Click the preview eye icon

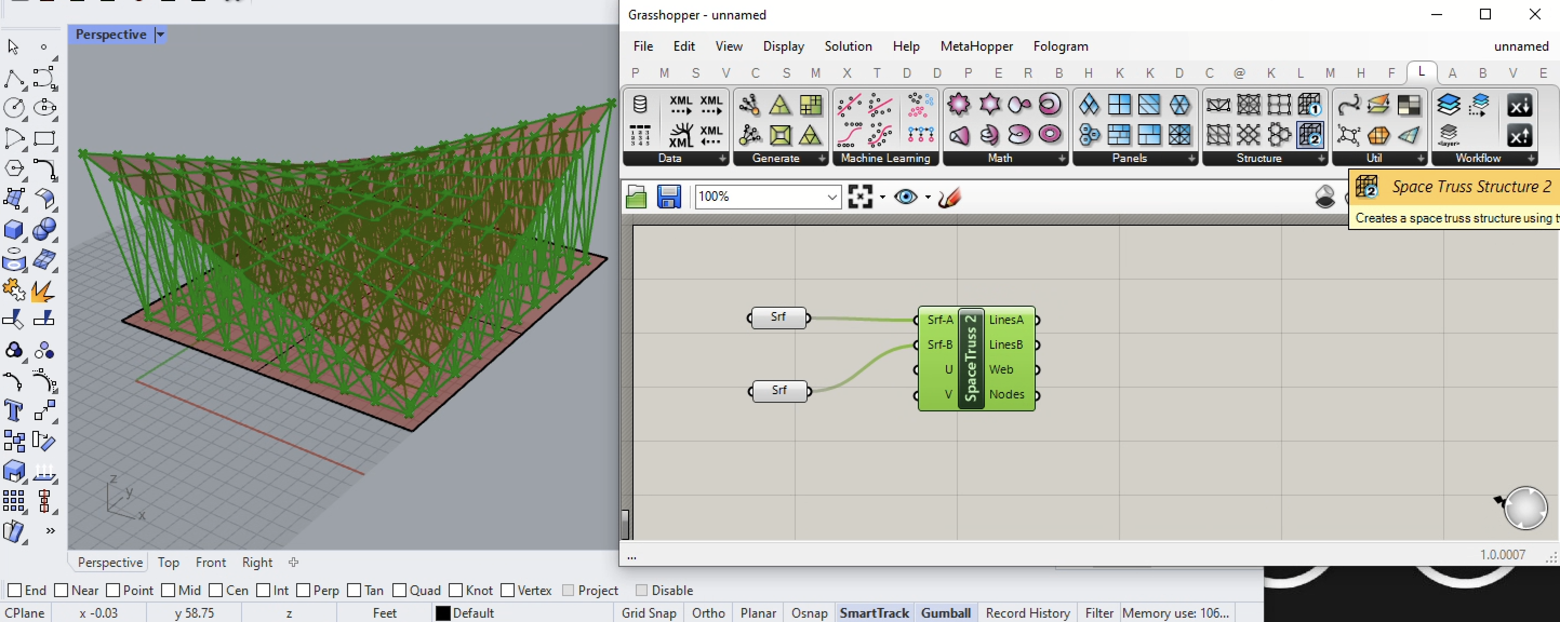pos(906,197)
